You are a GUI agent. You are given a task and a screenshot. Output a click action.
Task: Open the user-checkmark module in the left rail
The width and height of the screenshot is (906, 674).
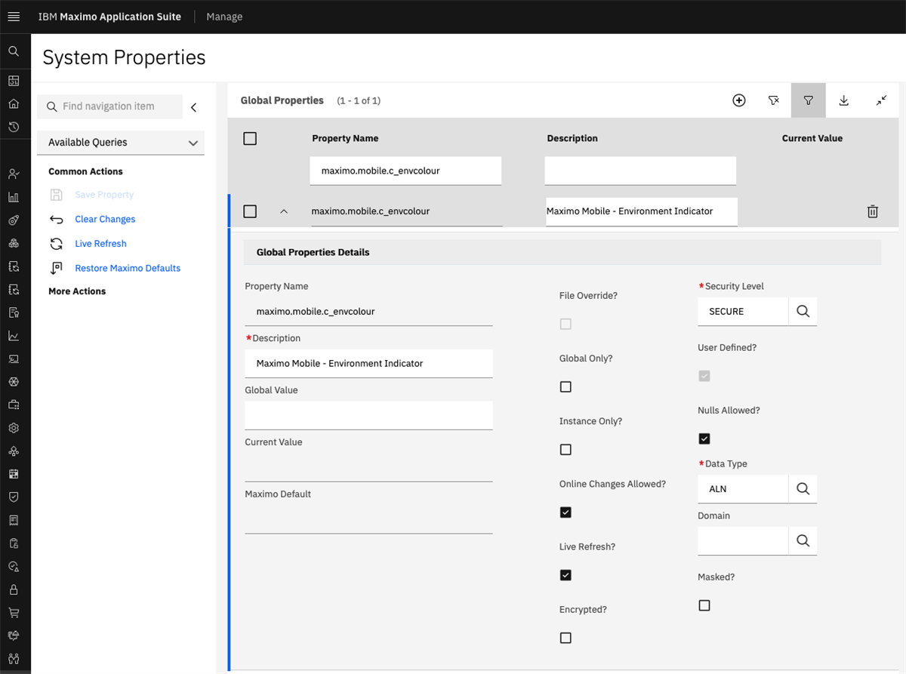14,174
